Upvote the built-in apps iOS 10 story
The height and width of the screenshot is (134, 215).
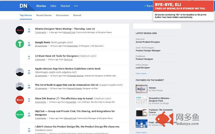[x=29, y=85]
